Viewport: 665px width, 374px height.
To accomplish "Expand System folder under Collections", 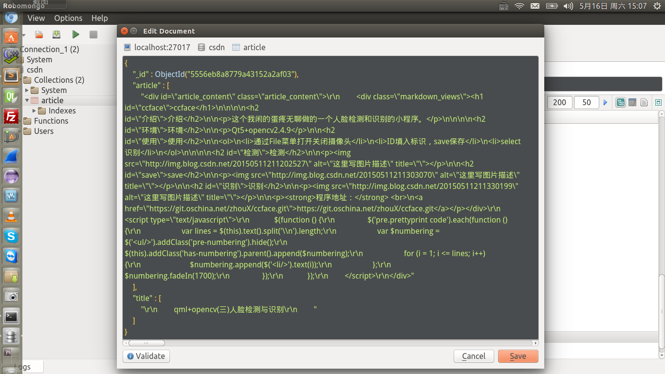I will pyautogui.click(x=27, y=90).
